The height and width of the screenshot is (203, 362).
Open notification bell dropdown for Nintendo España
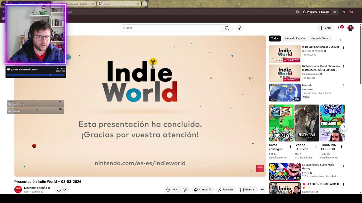click(x=61, y=189)
